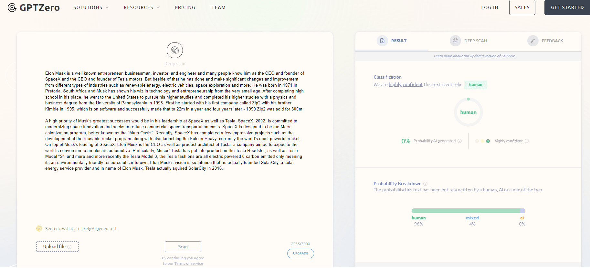Click the Deep scan fingerprint icon
This screenshot has width=590, height=268.
pyautogui.click(x=175, y=50)
